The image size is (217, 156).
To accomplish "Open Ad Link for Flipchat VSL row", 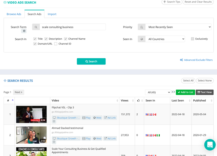I will pyautogui.click(x=110, y=118).
